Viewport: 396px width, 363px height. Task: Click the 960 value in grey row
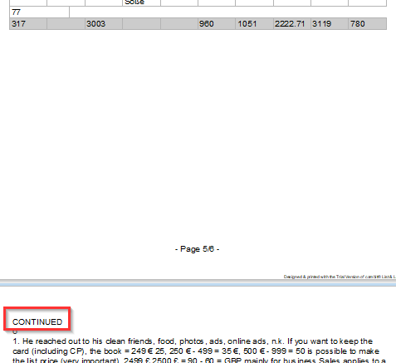[x=217, y=24]
